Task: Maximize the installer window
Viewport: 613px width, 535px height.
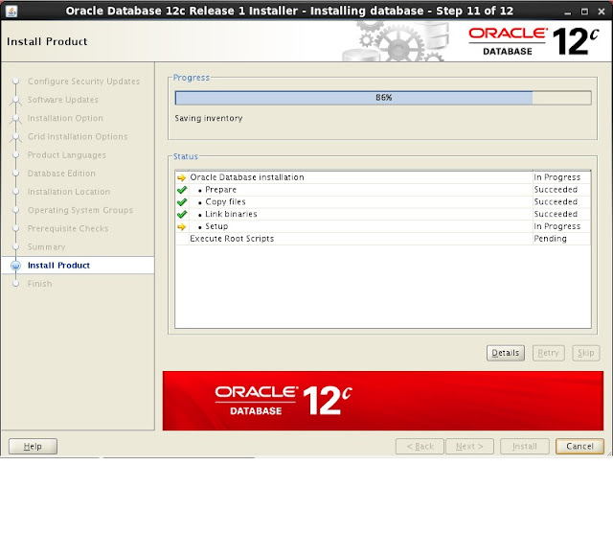Action: (584, 12)
